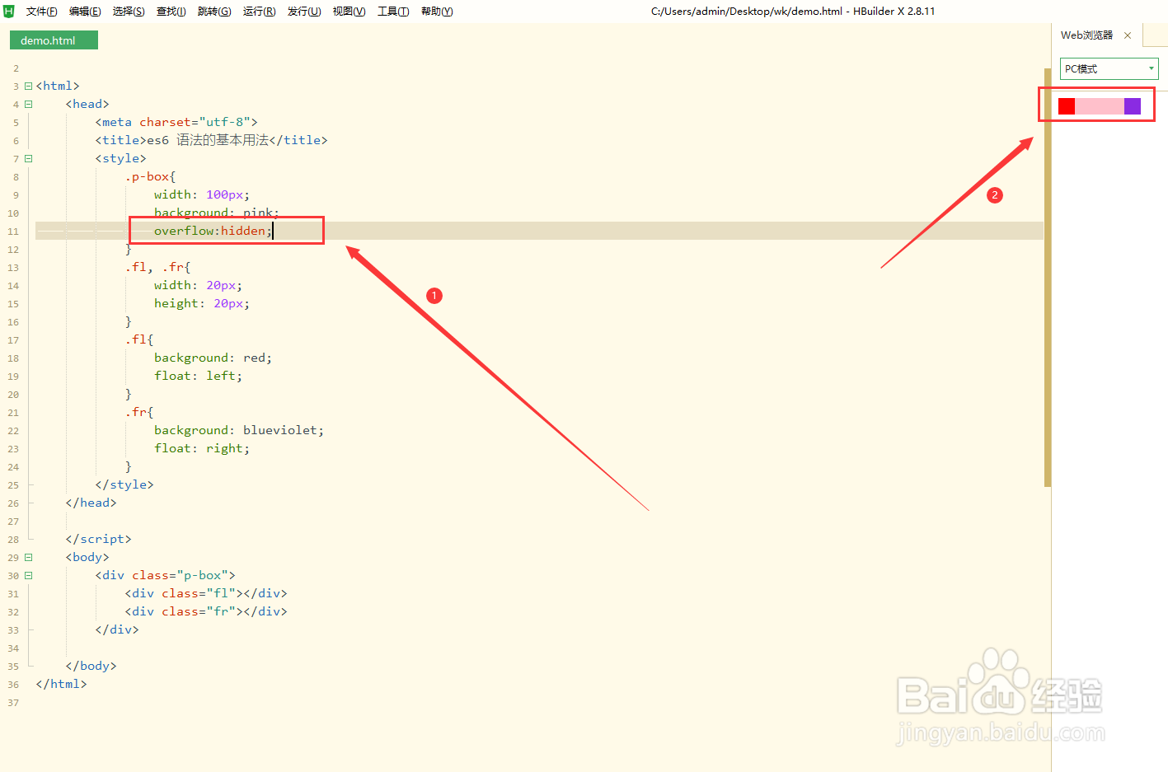Open the PC模式 mode dropdown
The image size is (1168, 772).
[1109, 68]
